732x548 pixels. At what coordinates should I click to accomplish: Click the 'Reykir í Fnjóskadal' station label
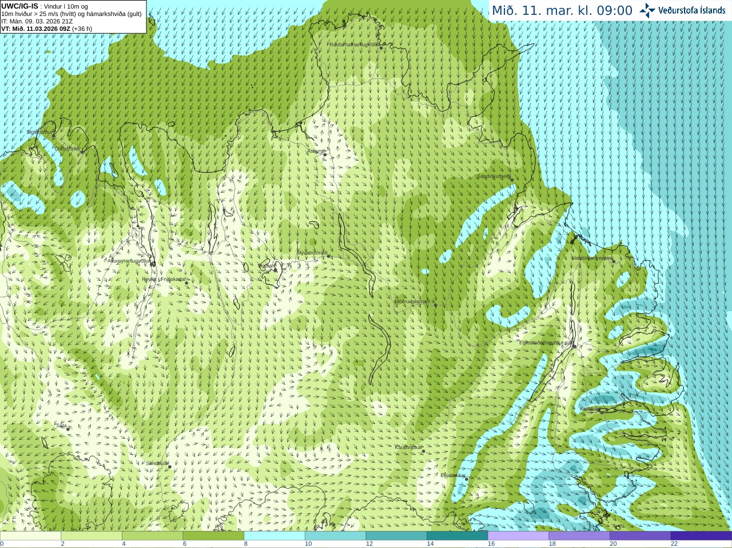point(164,279)
